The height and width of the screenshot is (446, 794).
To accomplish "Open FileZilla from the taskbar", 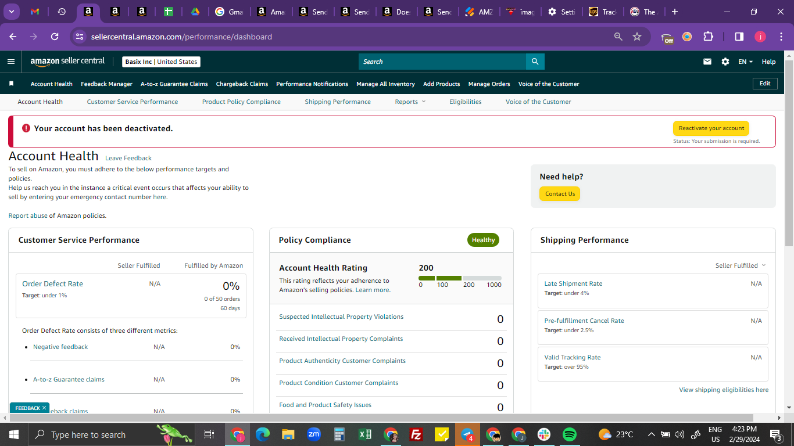I will tap(416, 434).
